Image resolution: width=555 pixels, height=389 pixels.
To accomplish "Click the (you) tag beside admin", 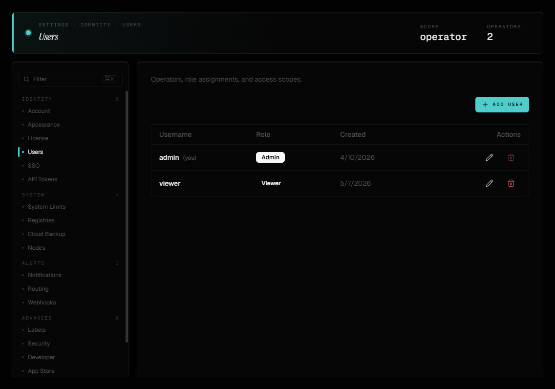I will (190, 158).
